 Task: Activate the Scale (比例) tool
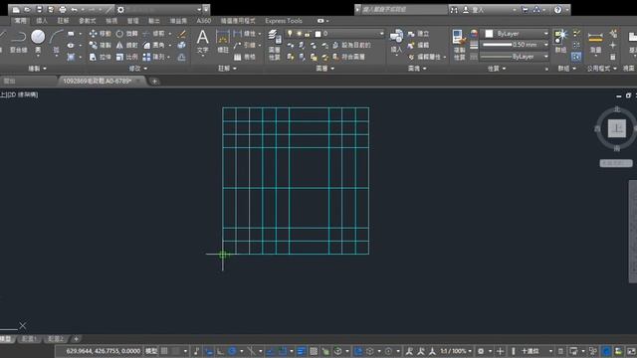coord(126,57)
